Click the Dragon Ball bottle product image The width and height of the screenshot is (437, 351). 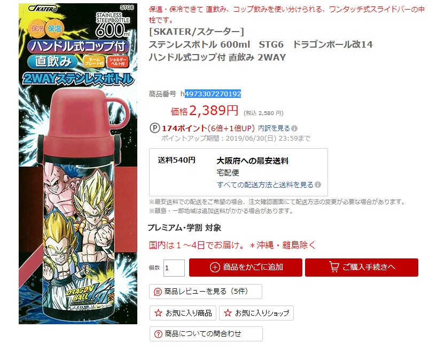point(78,164)
